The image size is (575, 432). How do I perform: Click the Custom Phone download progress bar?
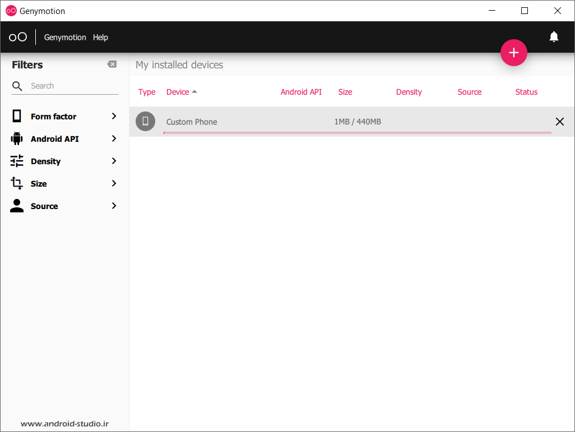(357, 133)
